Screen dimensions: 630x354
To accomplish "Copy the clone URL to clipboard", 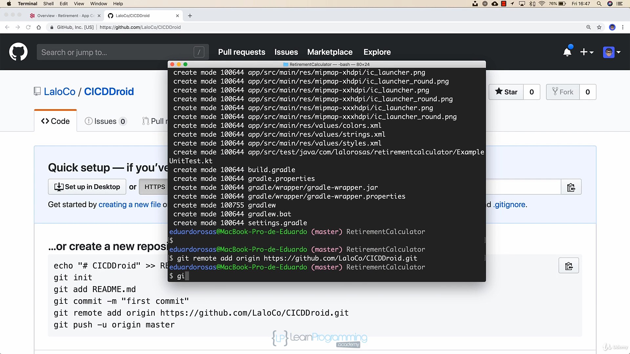I will (571, 187).
